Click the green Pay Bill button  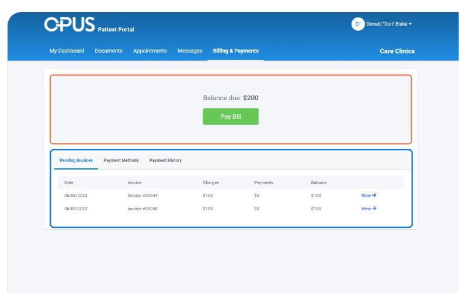coord(231,117)
